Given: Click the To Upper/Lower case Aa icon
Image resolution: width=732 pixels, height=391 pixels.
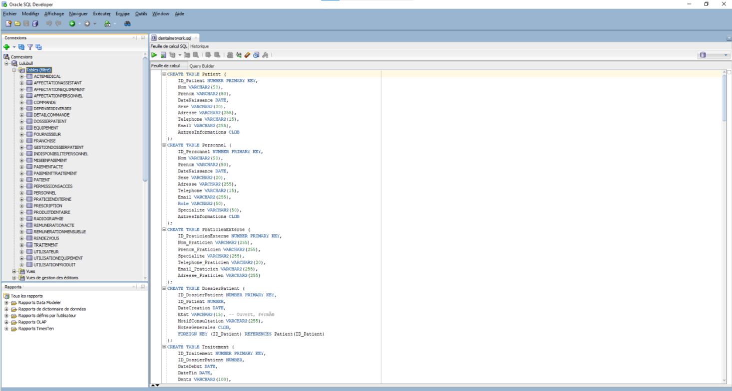Looking at the screenshot, I should (239, 55).
